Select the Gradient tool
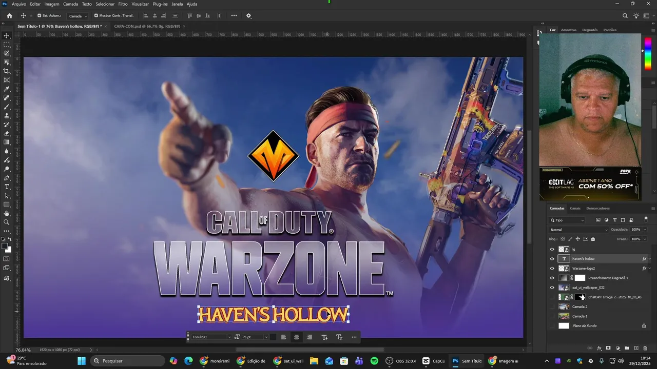Screen dimensions: 657x369 (7, 142)
